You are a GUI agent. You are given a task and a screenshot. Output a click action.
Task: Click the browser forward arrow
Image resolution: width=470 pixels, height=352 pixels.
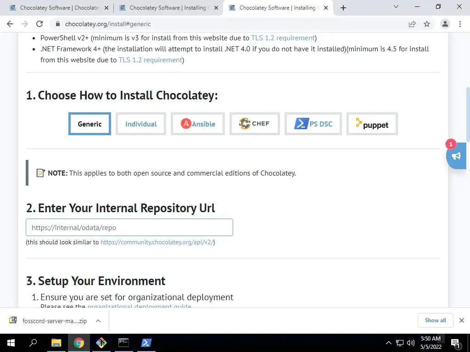point(25,24)
